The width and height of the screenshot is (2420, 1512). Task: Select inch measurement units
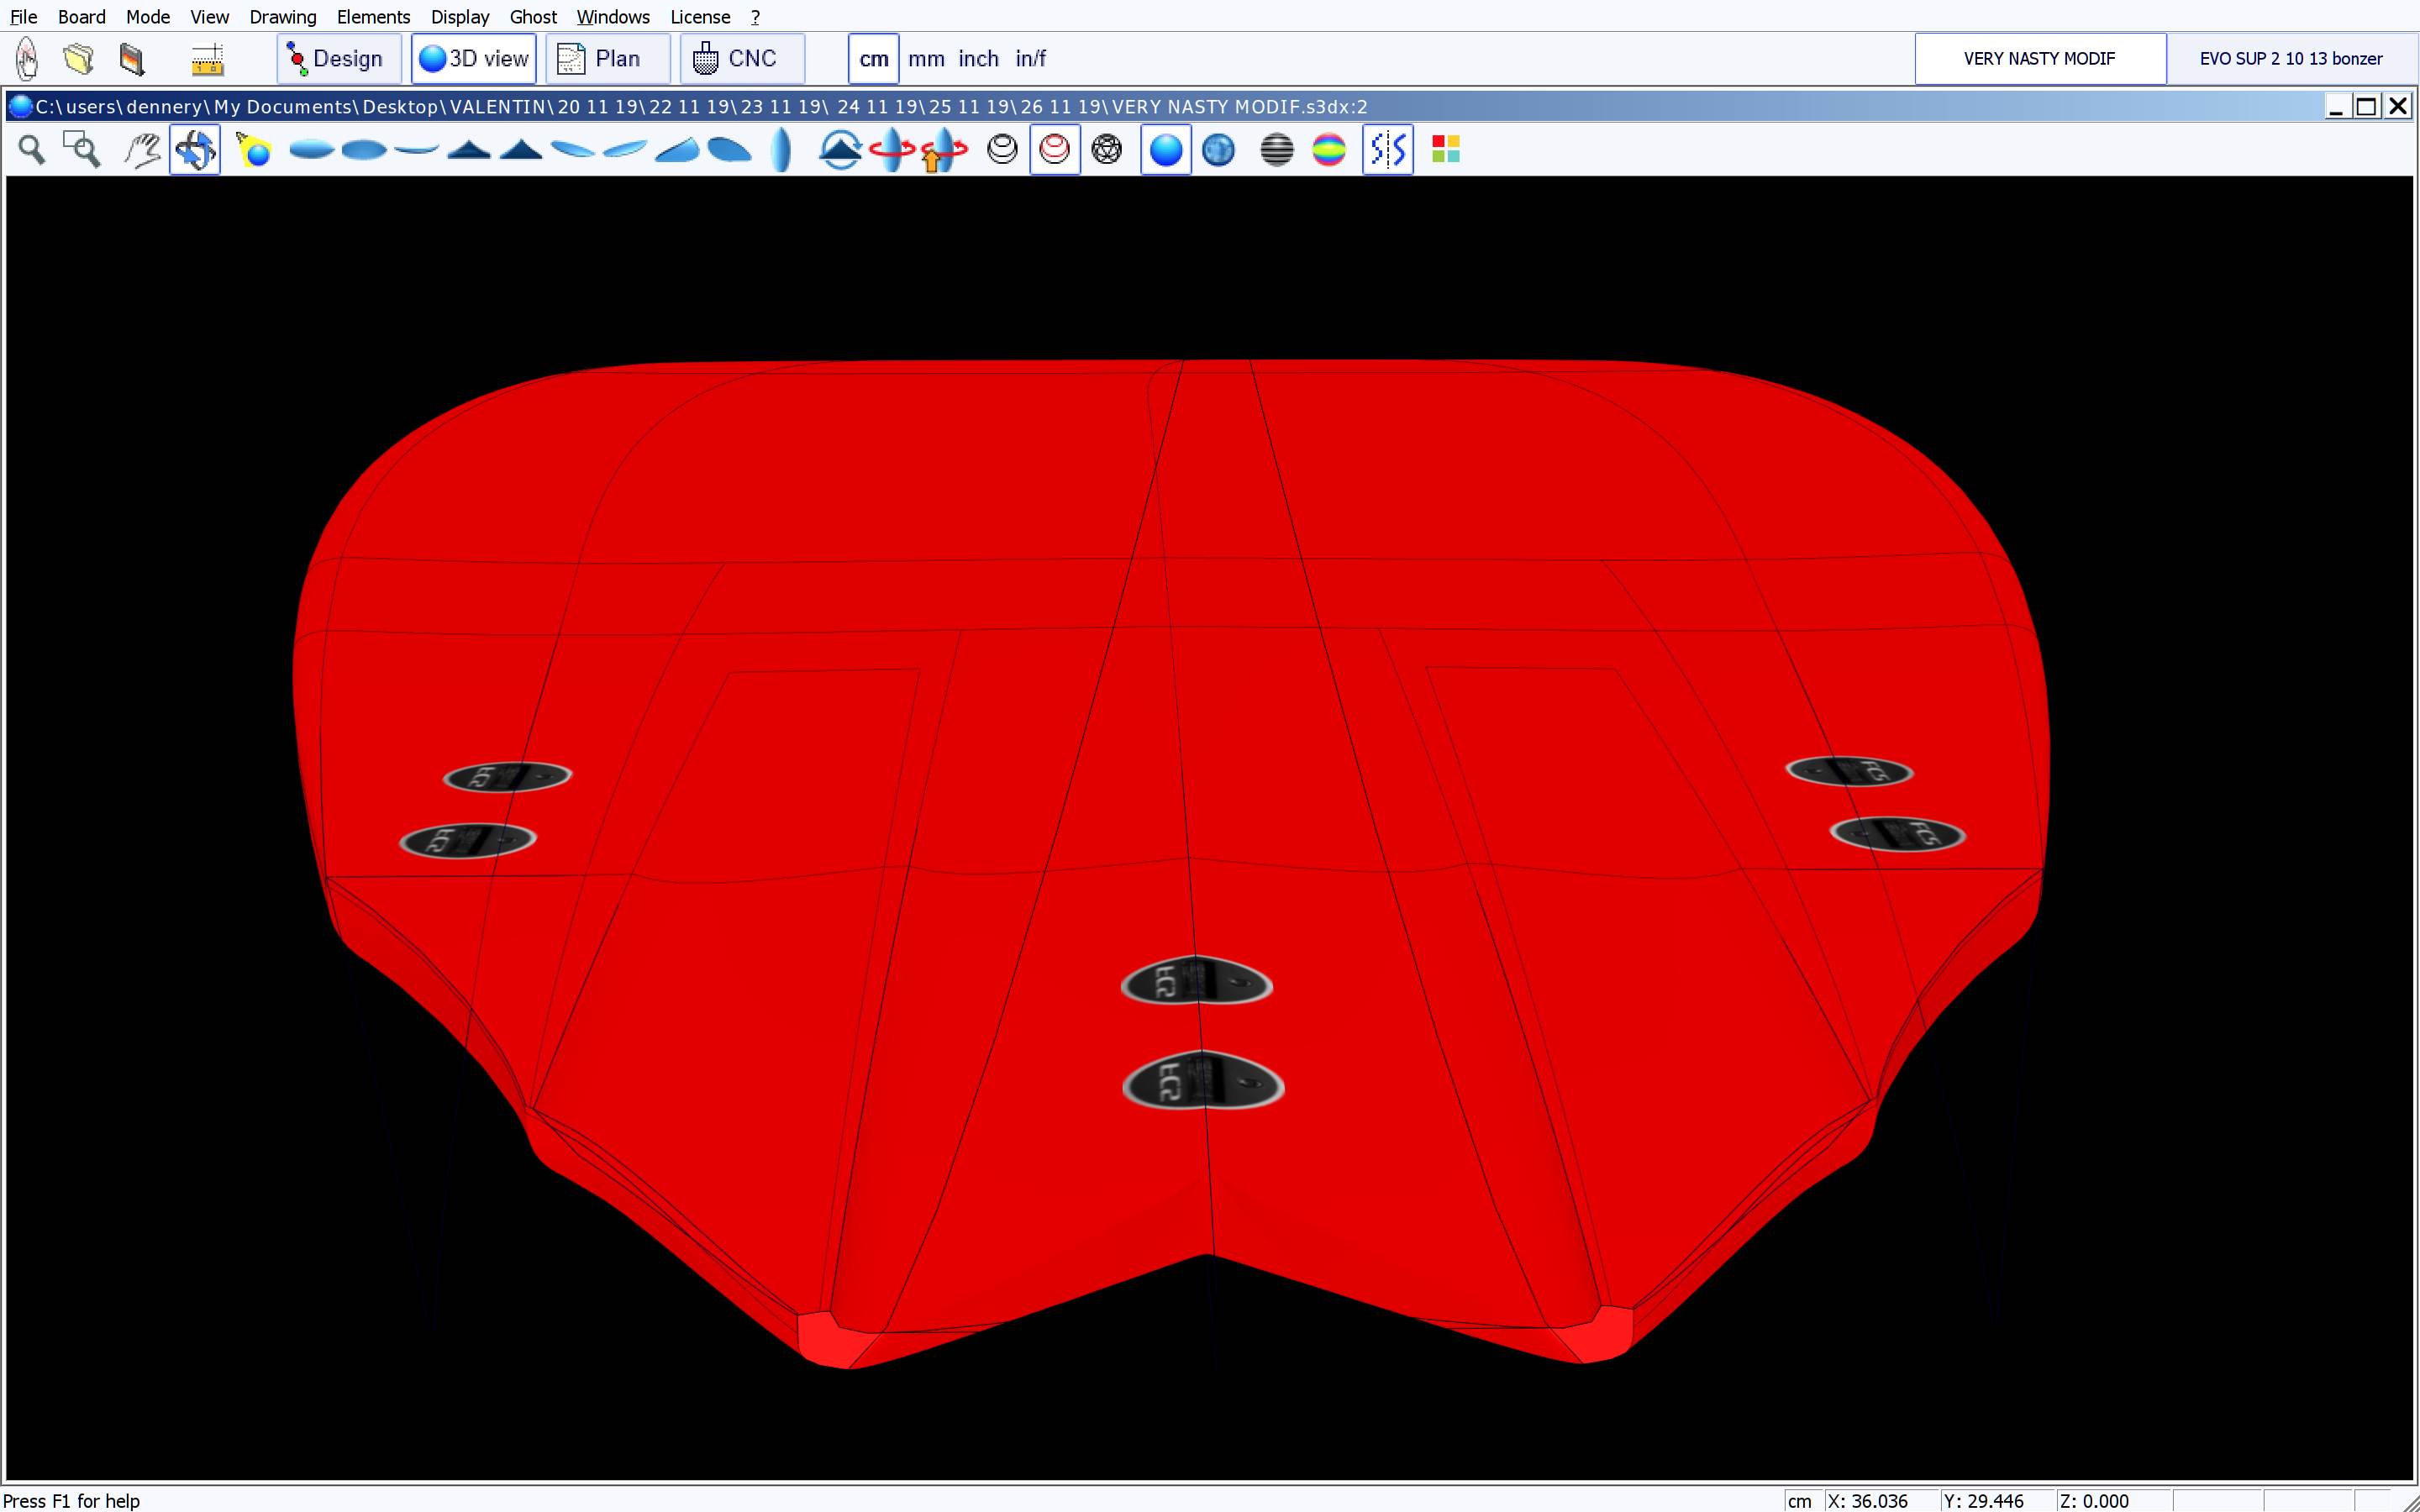[977, 59]
